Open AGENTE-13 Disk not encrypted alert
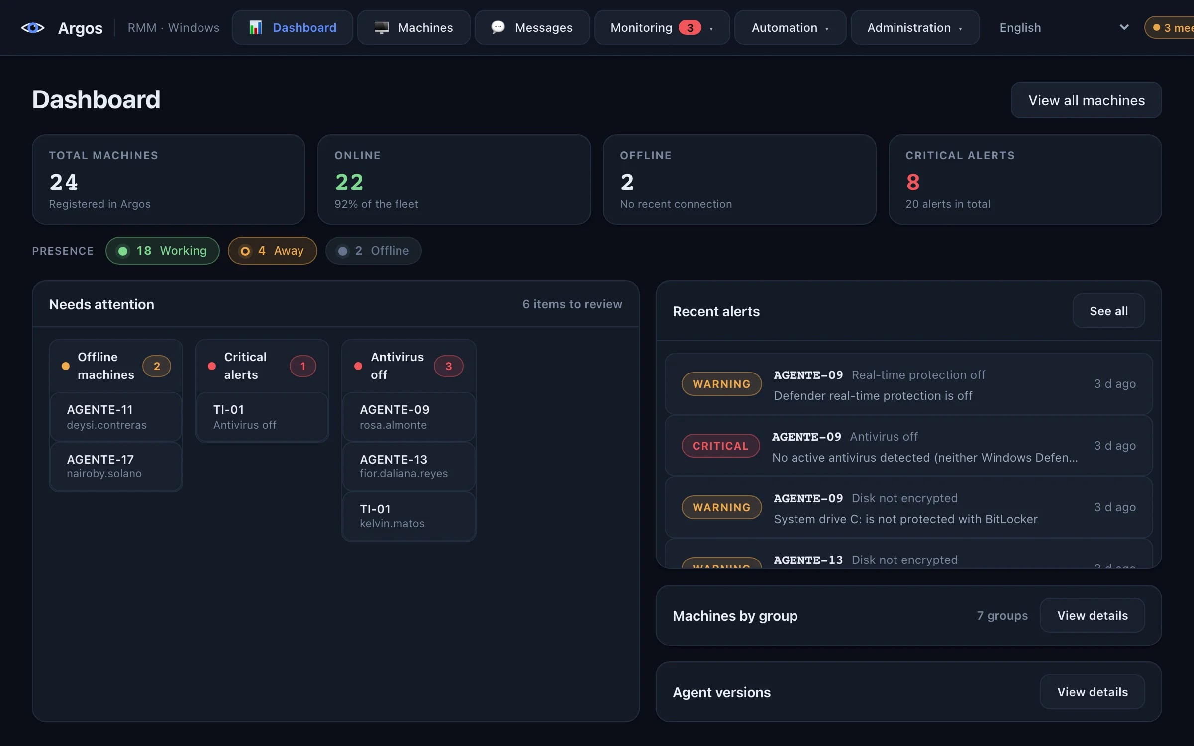 click(908, 554)
